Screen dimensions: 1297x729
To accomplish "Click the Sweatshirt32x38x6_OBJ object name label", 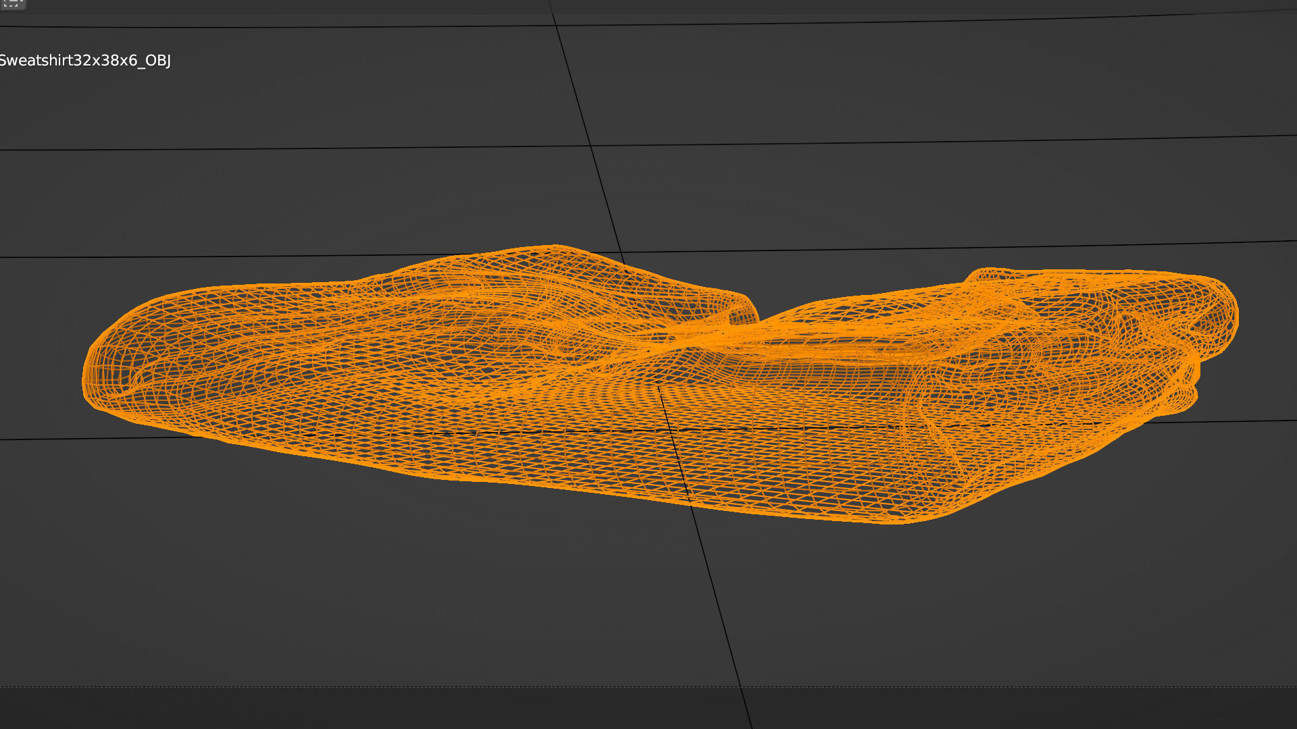I will point(84,61).
